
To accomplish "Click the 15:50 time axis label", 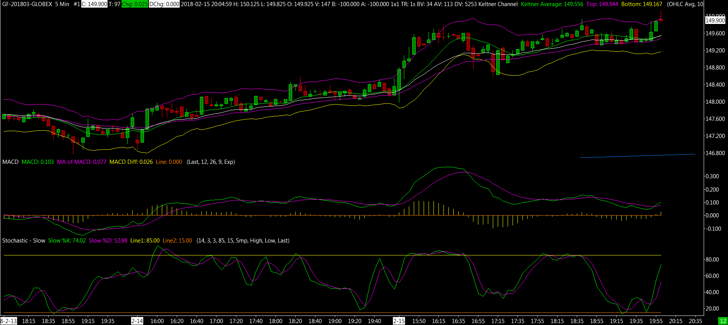I will tap(419, 321).
